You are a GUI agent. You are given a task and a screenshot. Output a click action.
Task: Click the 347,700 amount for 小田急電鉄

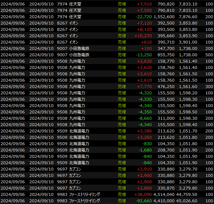(166, 48)
